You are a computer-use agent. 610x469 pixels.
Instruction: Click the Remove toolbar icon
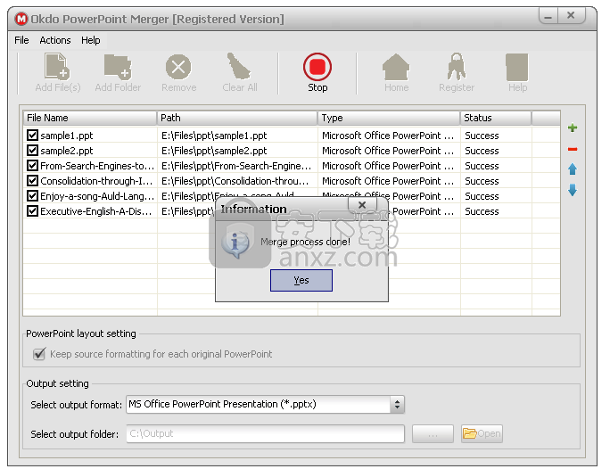coord(178,67)
